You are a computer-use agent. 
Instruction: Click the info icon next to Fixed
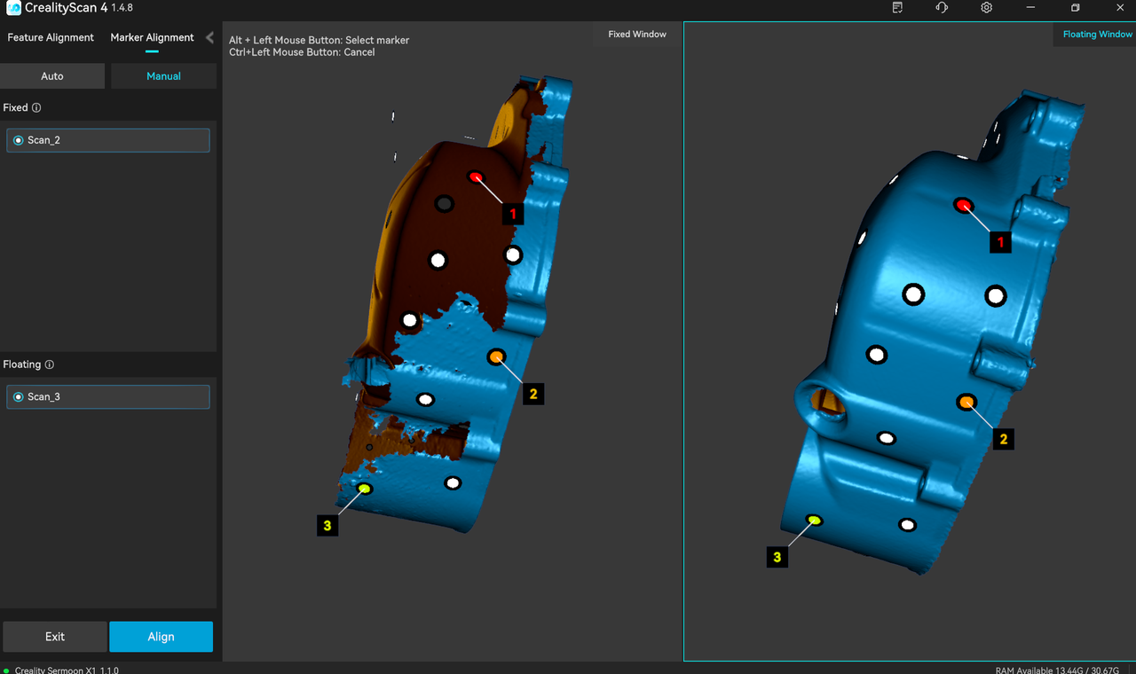36,108
